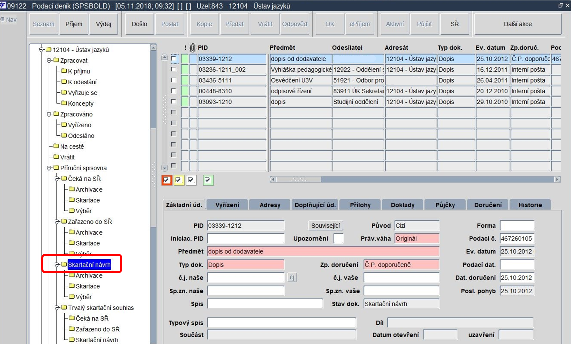This screenshot has height=344, width=571.
Task: Click the Další akce button
Action: tap(518, 24)
